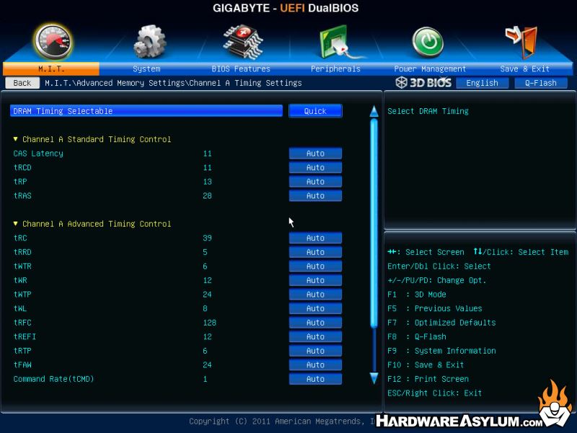577x433 pixels.
Task: Click the scrollbar down arrow
Action: (x=374, y=378)
